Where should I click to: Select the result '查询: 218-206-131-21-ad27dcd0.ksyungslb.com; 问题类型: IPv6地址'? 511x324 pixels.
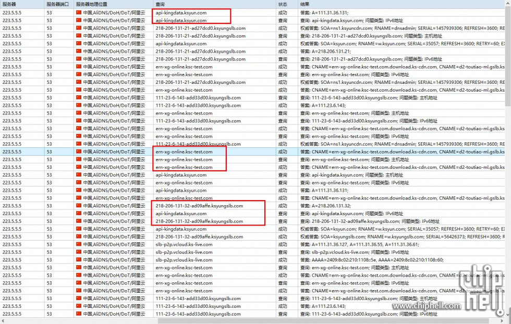[371, 59]
